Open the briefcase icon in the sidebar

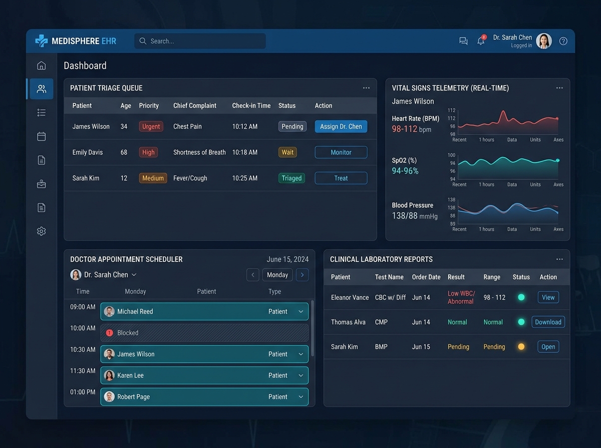click(42, 184)
